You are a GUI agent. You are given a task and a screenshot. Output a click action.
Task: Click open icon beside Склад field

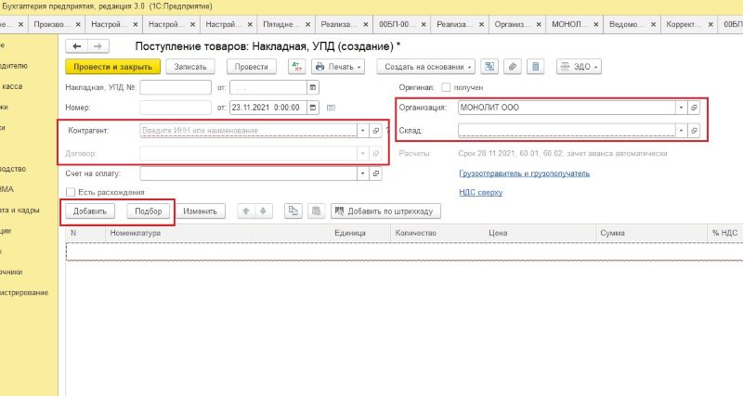click(x=695, y=131)
